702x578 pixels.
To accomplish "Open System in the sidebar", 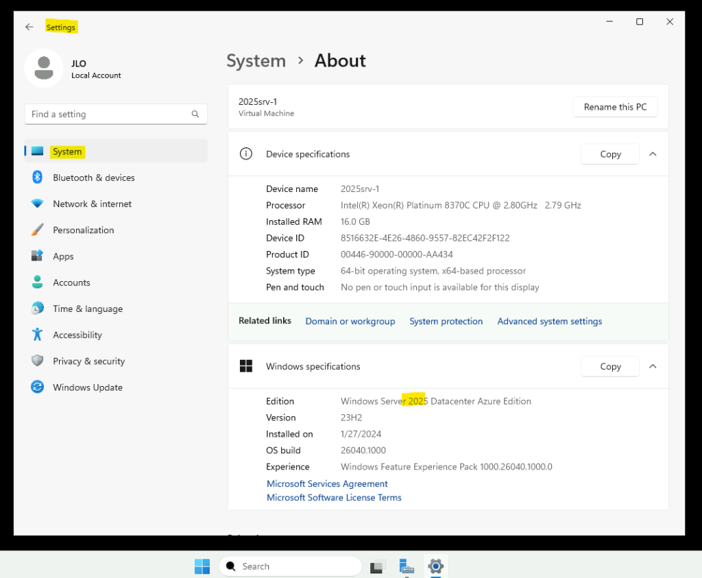I will coord(116,152).
